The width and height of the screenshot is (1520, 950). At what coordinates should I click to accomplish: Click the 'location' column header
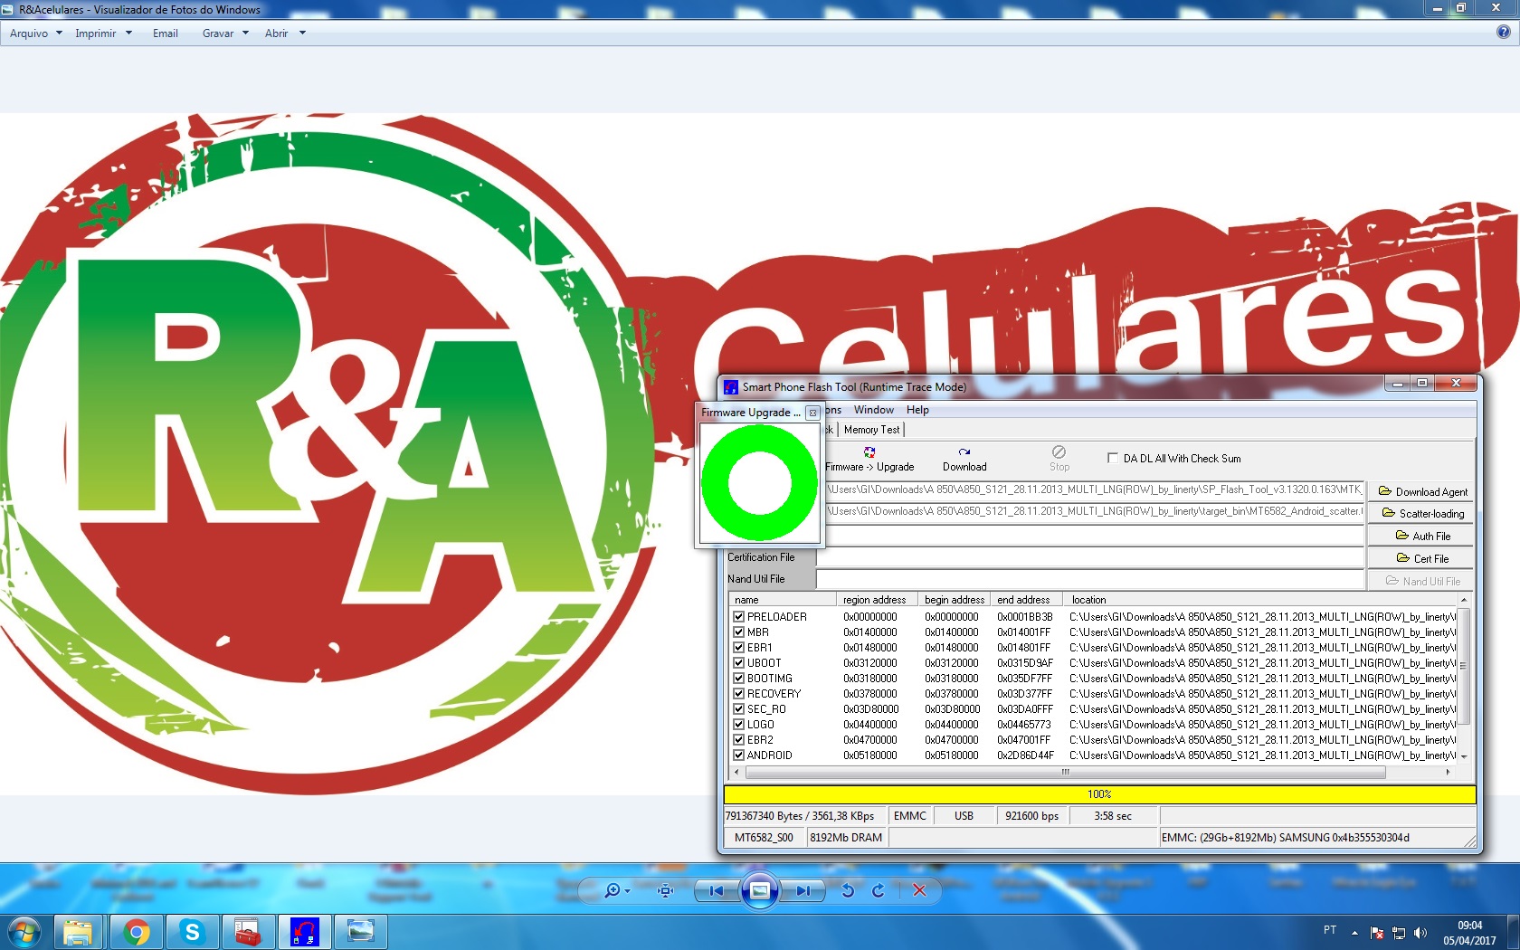[1261, 600]
